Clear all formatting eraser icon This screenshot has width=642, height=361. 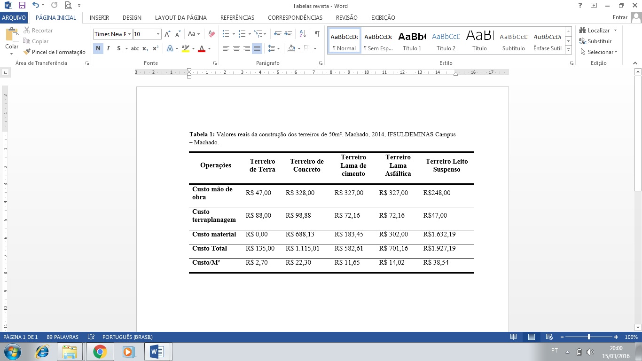(211, 34)
